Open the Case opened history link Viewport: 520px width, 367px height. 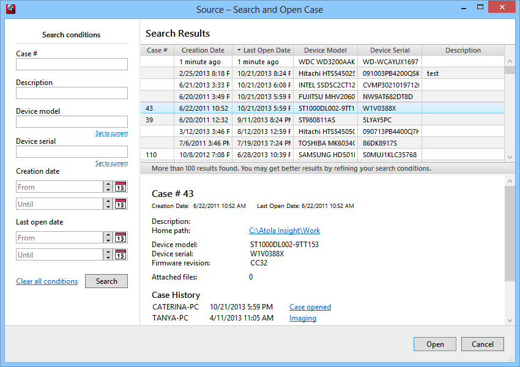pos(310,307)
